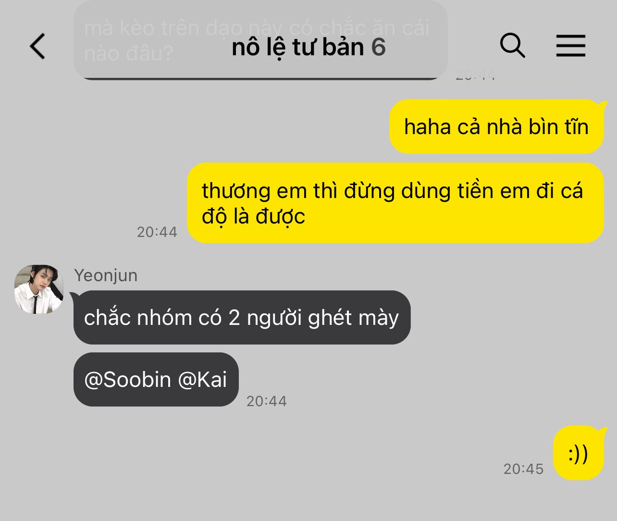This screenshot has width=617, height=521.
Task: Tap the back arrow icon
Action: point(37,46)
